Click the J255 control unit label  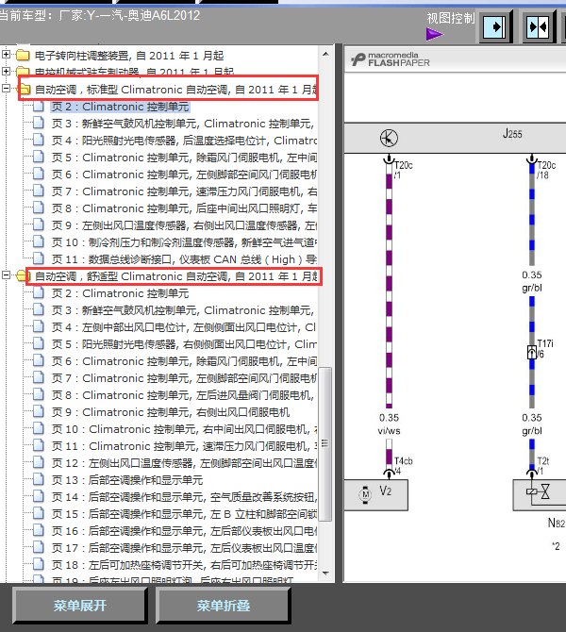[512, 134]
